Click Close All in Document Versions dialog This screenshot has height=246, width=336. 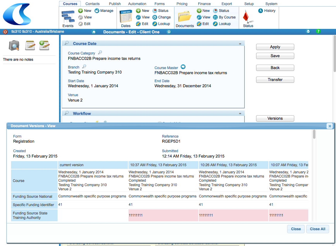(x=318, y=229)
